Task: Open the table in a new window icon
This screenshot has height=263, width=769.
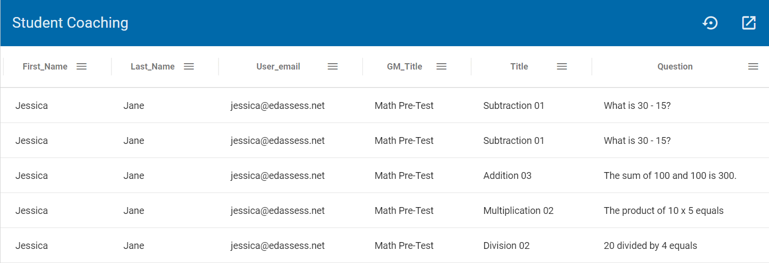Action: coord(749,23)
